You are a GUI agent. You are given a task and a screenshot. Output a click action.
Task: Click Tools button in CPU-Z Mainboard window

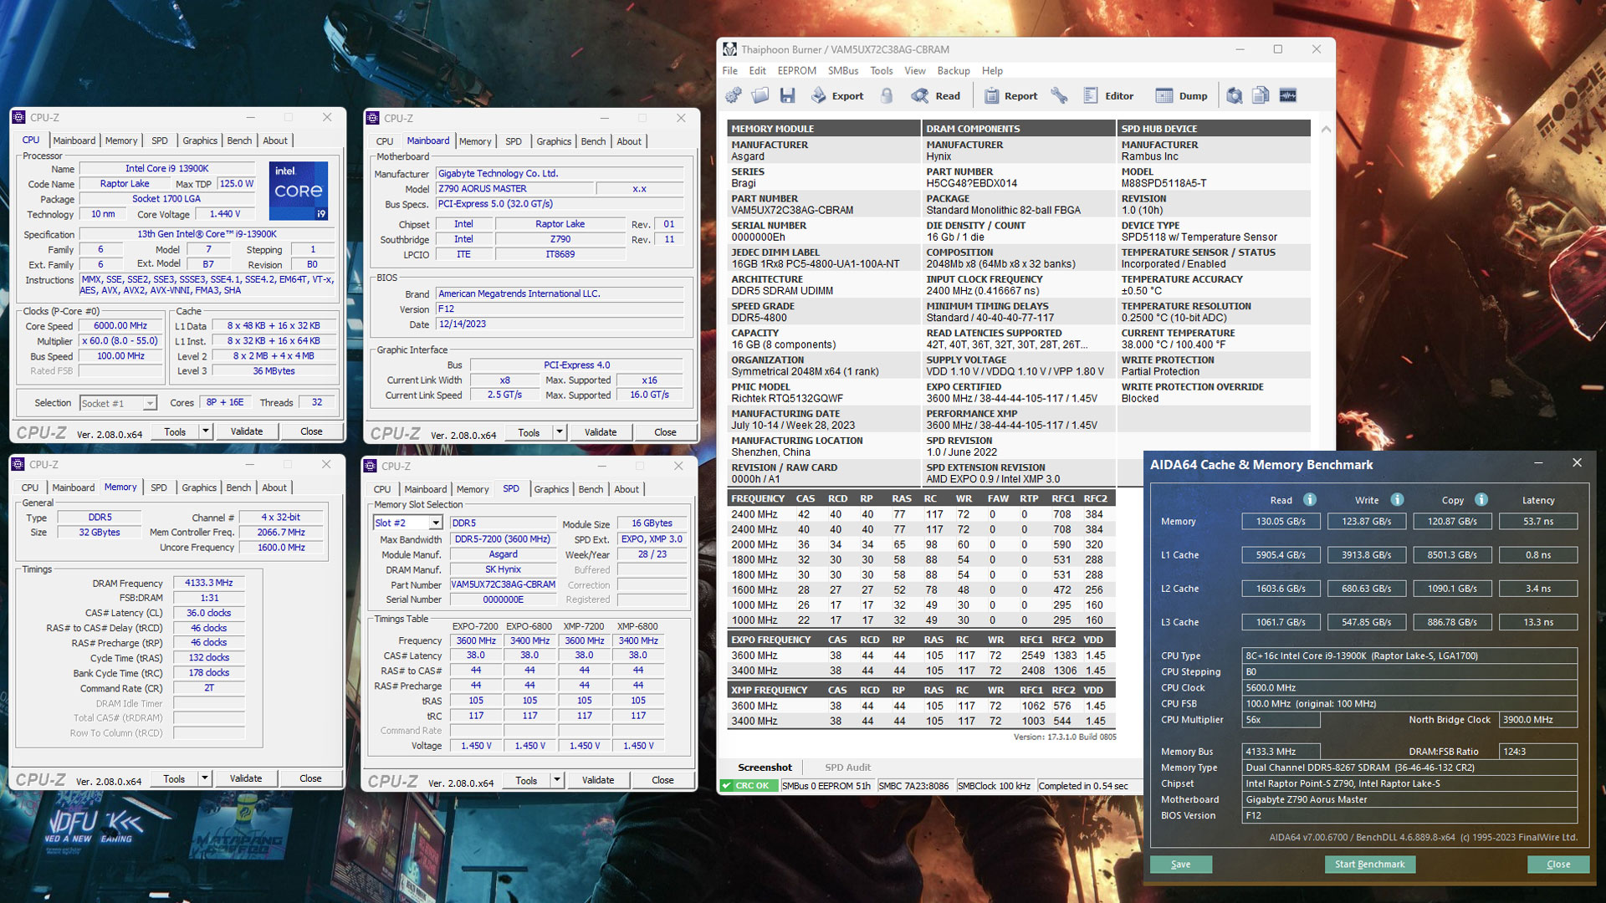click(x=529, y=432)
